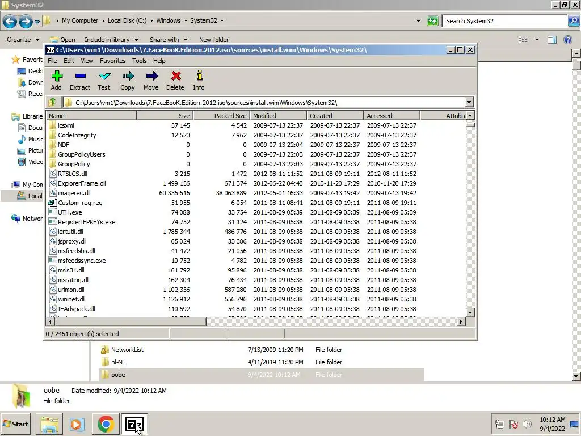Click the Copy toolbar icon in 7-Zip
The image size is (581, 436).
click(x=128, y=76)
